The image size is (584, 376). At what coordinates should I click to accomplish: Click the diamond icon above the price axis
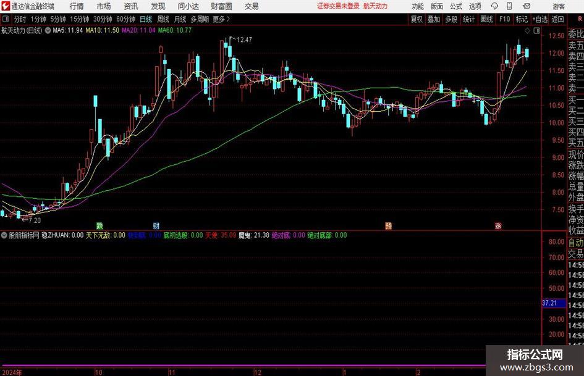pyautogui.click(x=527, y=31)
